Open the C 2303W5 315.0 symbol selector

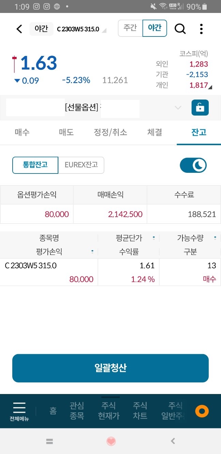click(81, 29)
